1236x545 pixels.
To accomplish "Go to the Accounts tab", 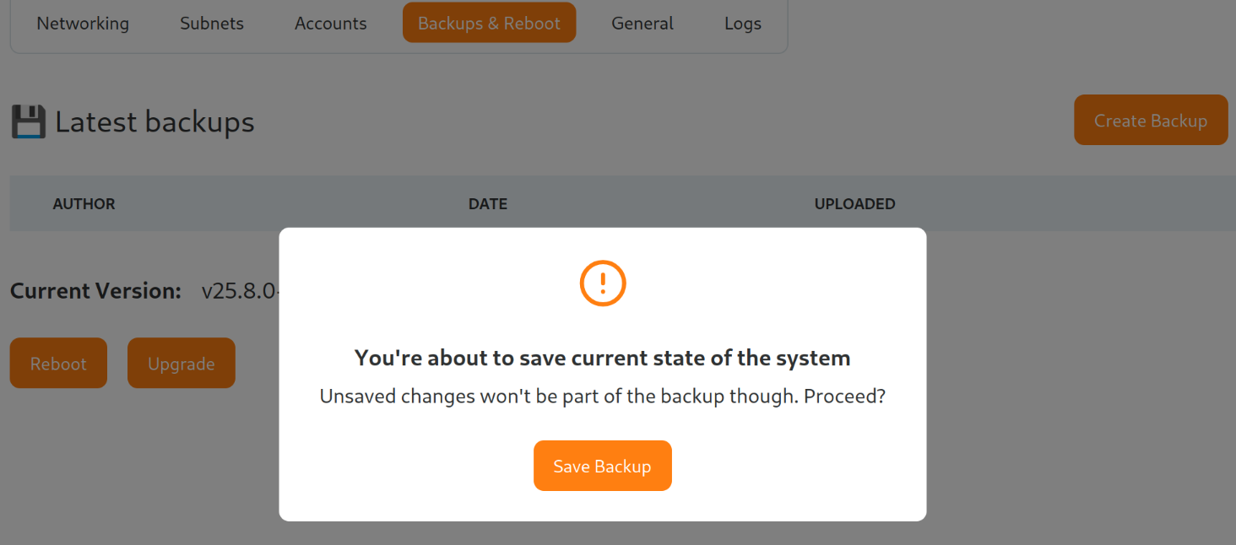I will [x=330, y=24].
